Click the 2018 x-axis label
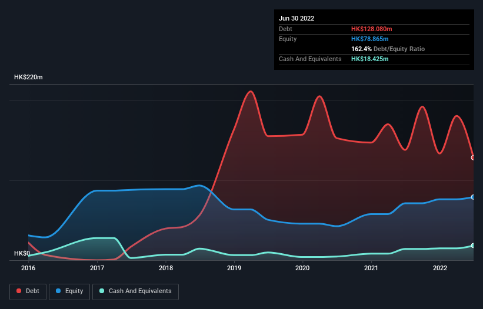Screen dimensions: 483x309 pos(166,268)
